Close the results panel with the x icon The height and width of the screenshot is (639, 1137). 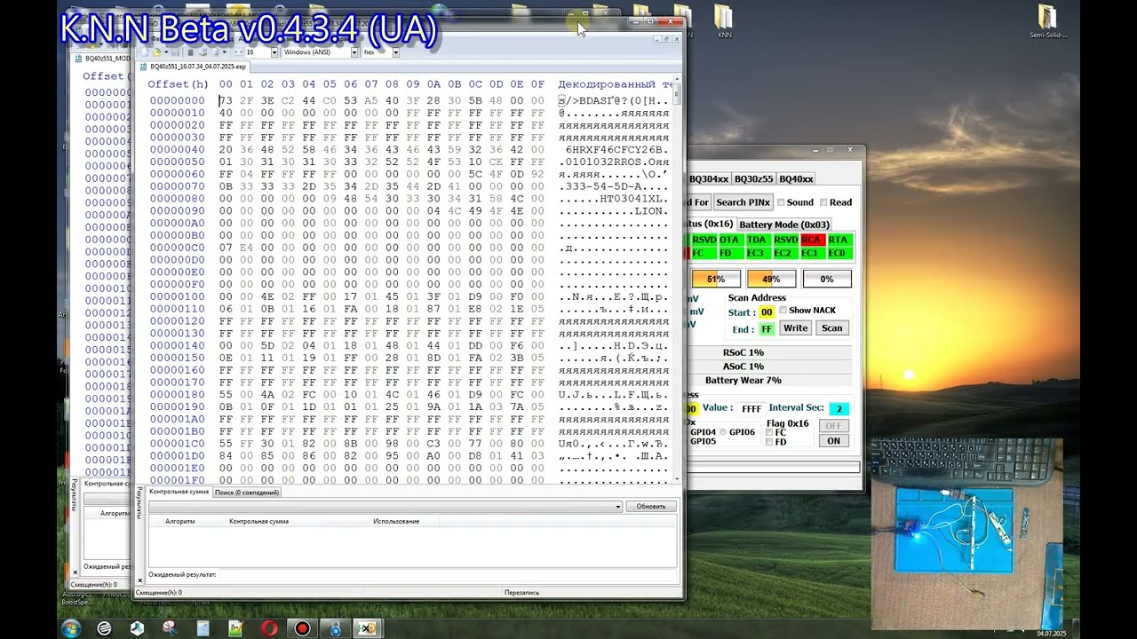[x=140, y=580]
